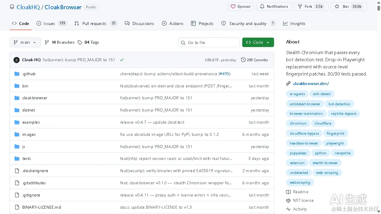Image resolution: width=381 pixels, height=214 pixels.
Task: Click the Readme book icon
Action: tap(288, 192)
